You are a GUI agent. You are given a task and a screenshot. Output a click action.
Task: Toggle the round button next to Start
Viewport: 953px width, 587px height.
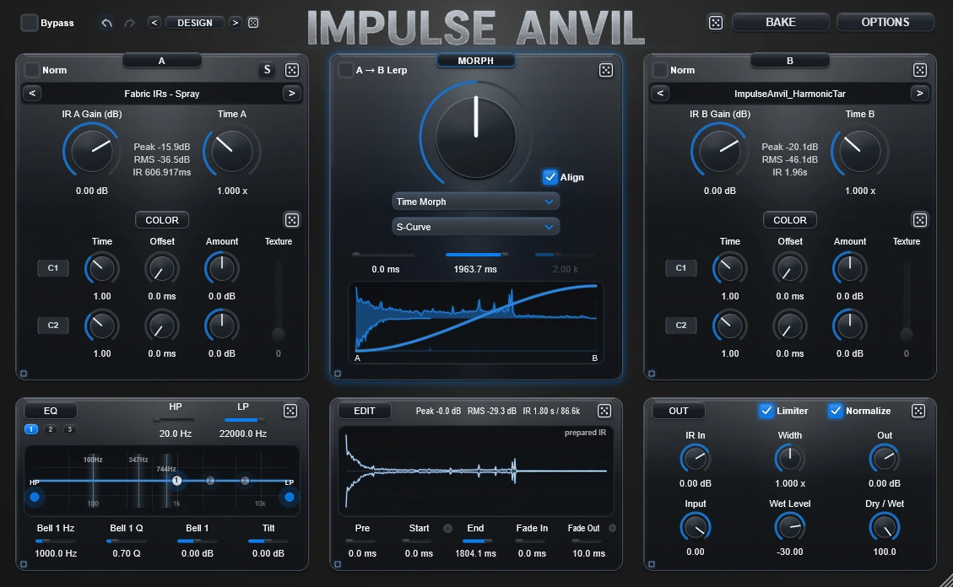(448, 528)
